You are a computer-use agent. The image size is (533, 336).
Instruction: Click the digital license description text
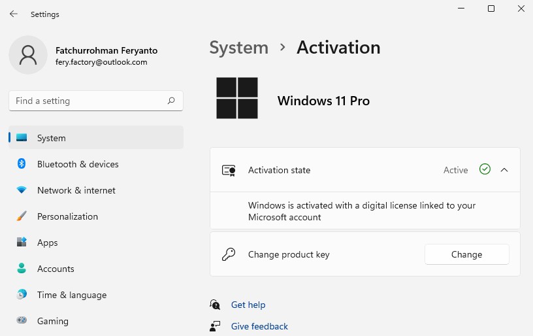(362, 211)
